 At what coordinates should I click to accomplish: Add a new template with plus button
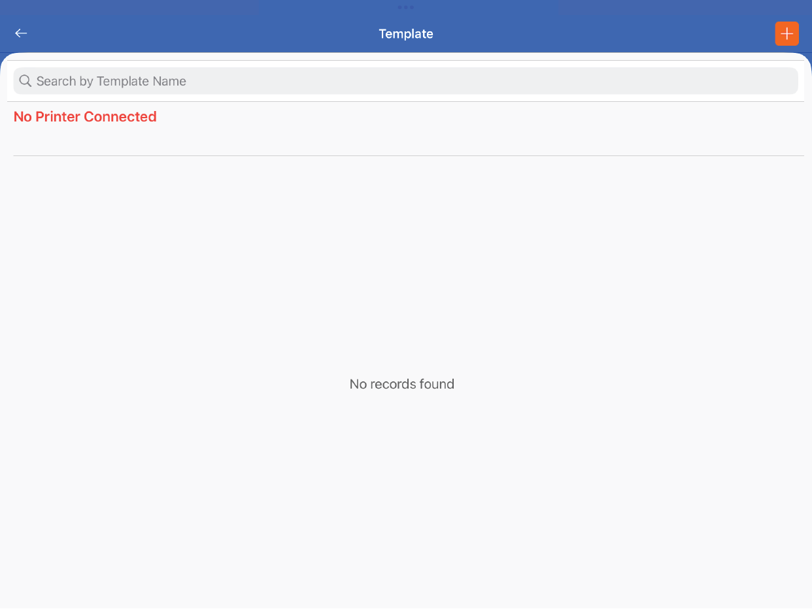click(787, 33)
